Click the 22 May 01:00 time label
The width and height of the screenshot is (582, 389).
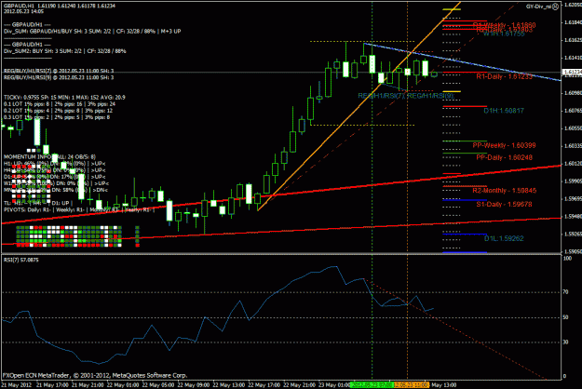(123, 385)
